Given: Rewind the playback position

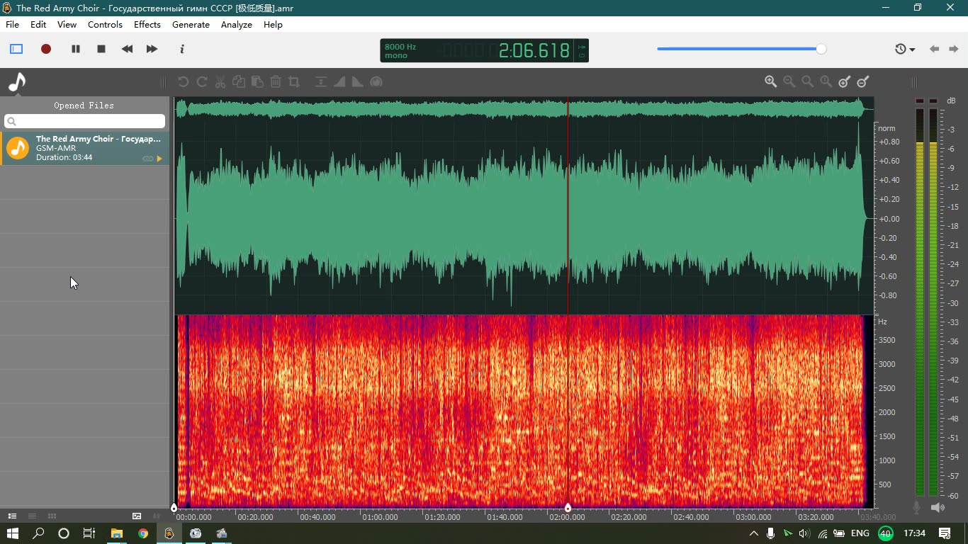Looking at the screenshot, I should coord(127,49).
